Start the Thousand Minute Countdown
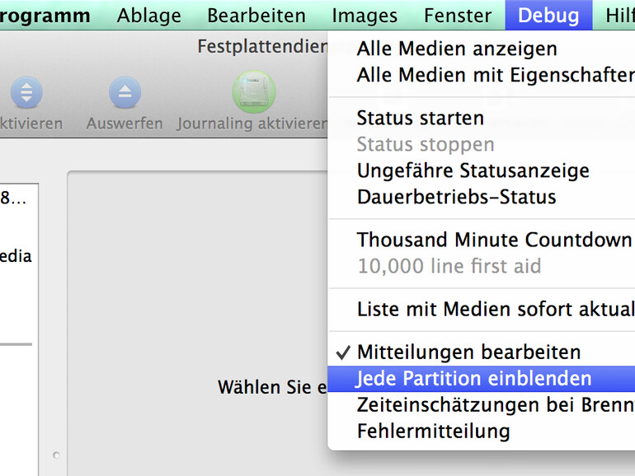Screen dimensions: 635x476 pyautogui.click(x=494, y=240)
